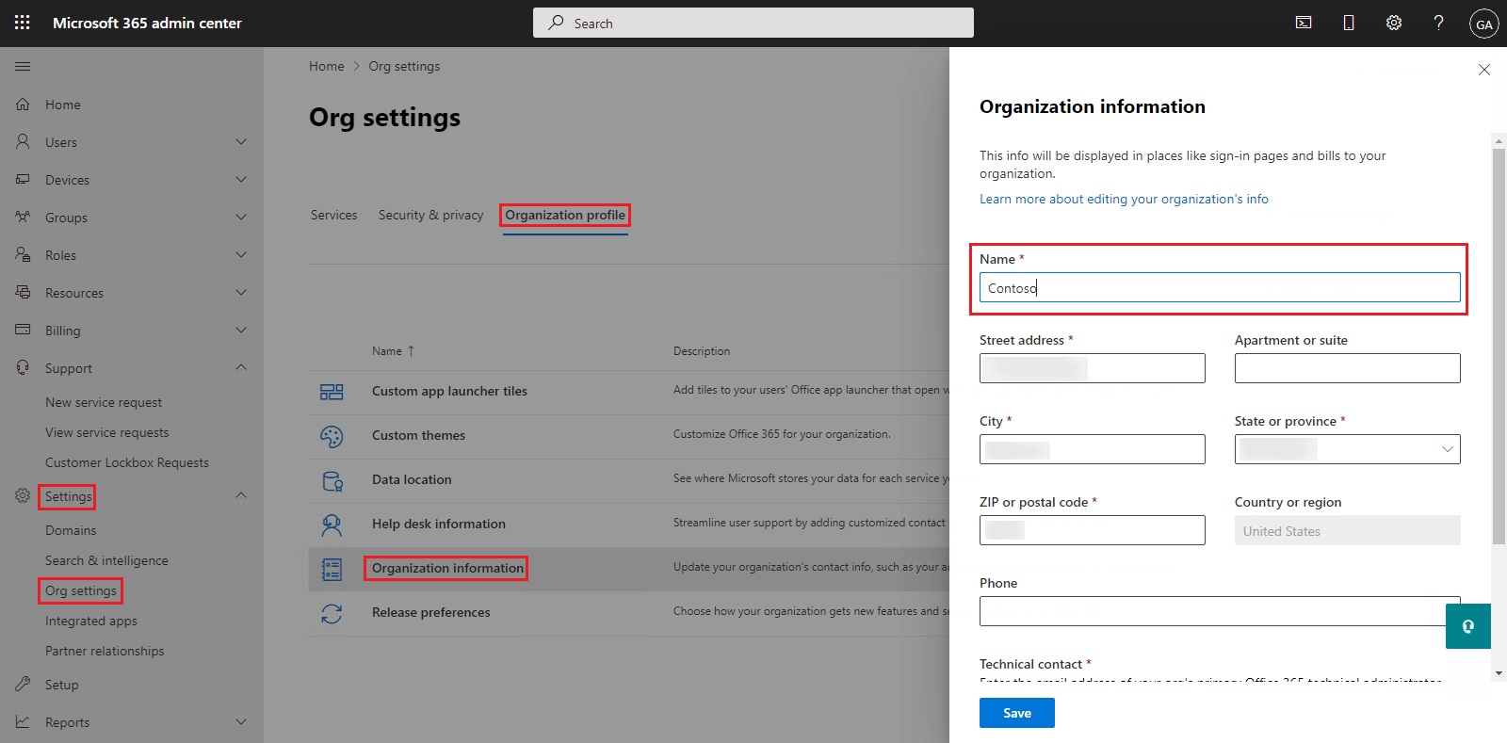This screenshot has width=1507, height=743.
Task: Expand the Users navigation section
Action: (241, 142)
